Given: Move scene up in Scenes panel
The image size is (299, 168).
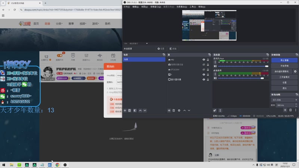Looking at the screenshot, I should (x=141, y=111).
